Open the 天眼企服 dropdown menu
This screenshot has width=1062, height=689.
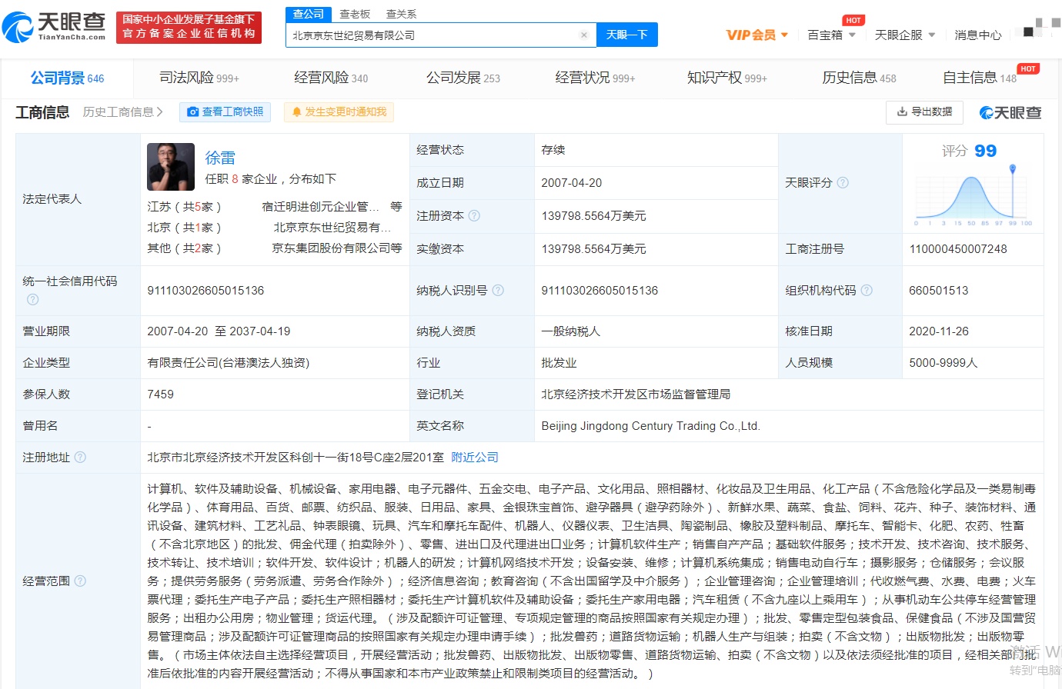(x=905, y=35)
